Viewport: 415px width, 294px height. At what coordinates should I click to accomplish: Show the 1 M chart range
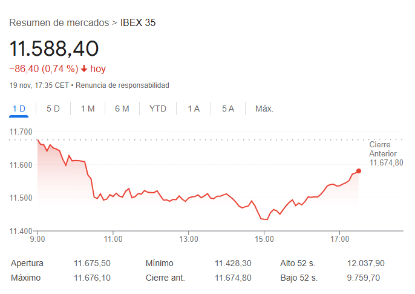[88, 109]
